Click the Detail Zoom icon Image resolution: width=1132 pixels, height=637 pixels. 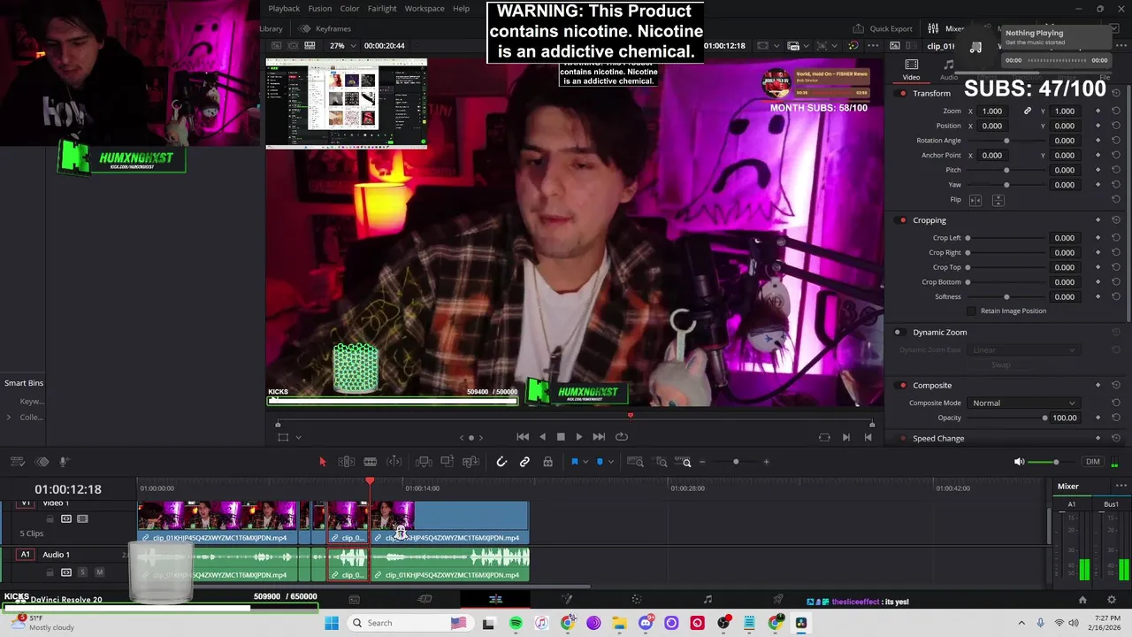tap(662, 462)
